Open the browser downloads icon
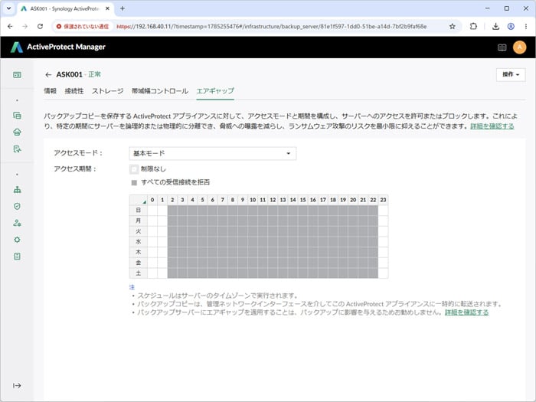 click(x=495, y=26)
